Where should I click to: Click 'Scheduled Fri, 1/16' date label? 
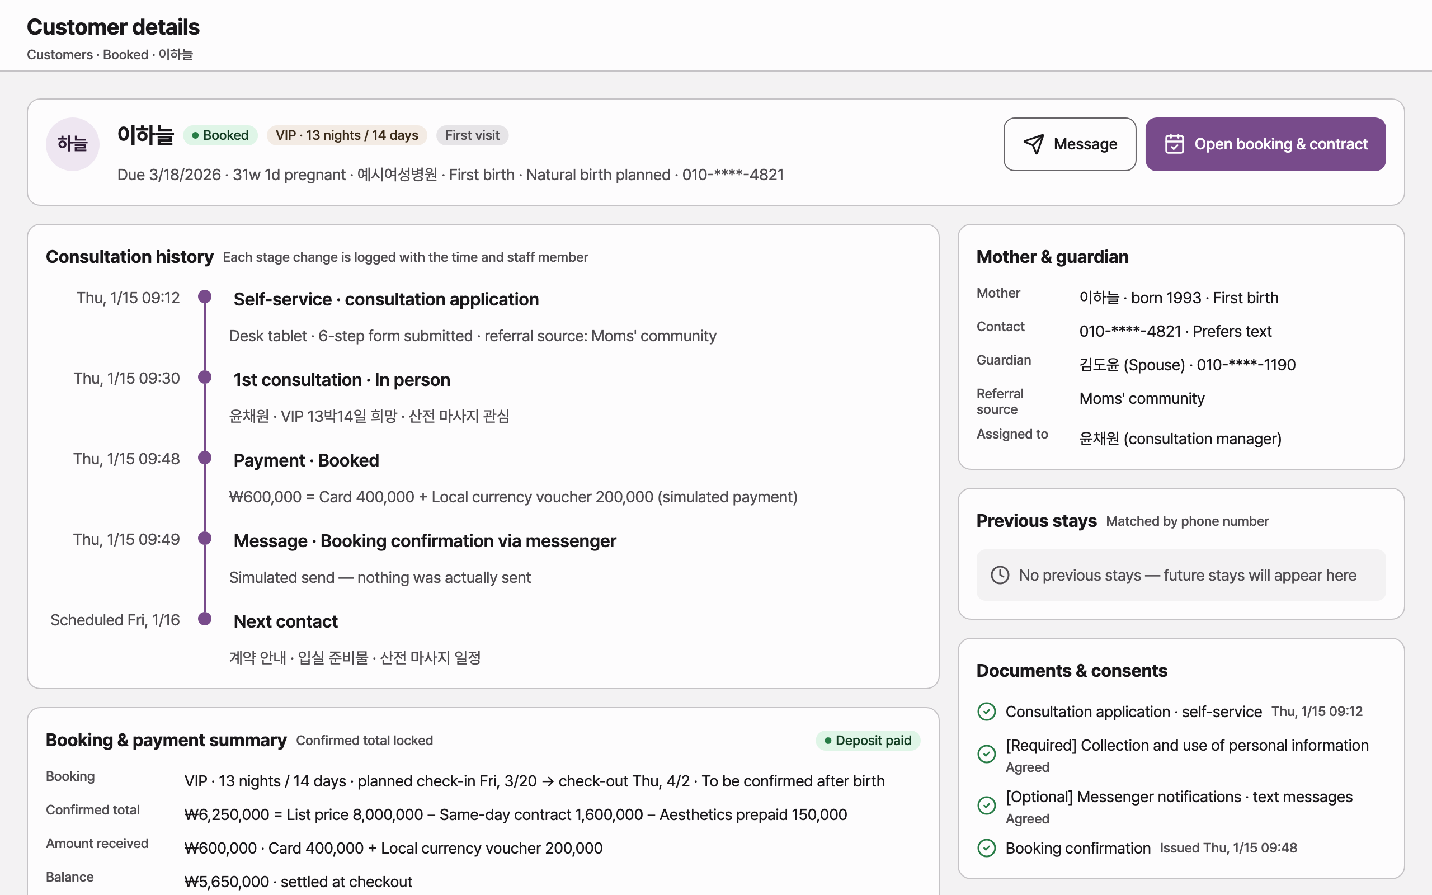click(115, 620)
